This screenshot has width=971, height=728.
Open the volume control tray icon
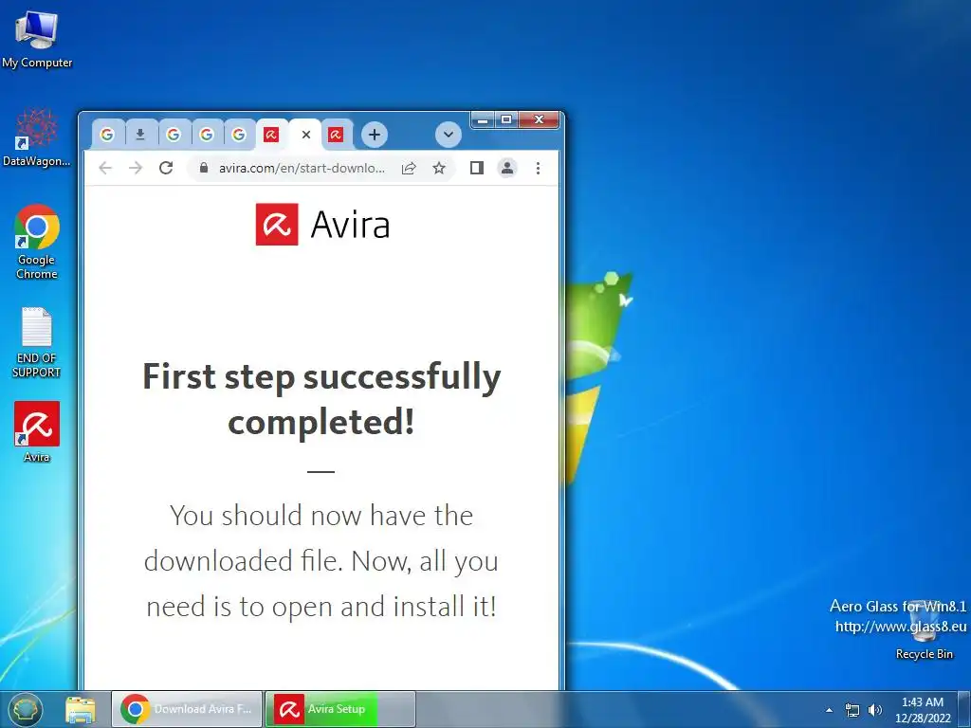click(x=875, y=710)
